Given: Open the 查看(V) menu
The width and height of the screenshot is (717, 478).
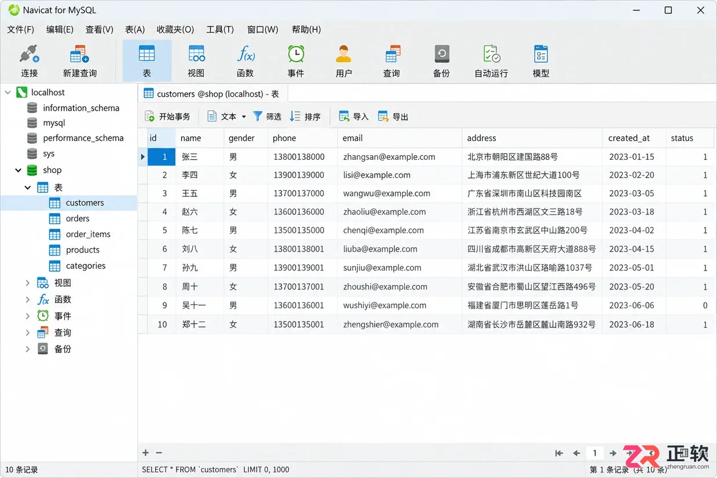Looking at the screenshot, I should 99,30.
